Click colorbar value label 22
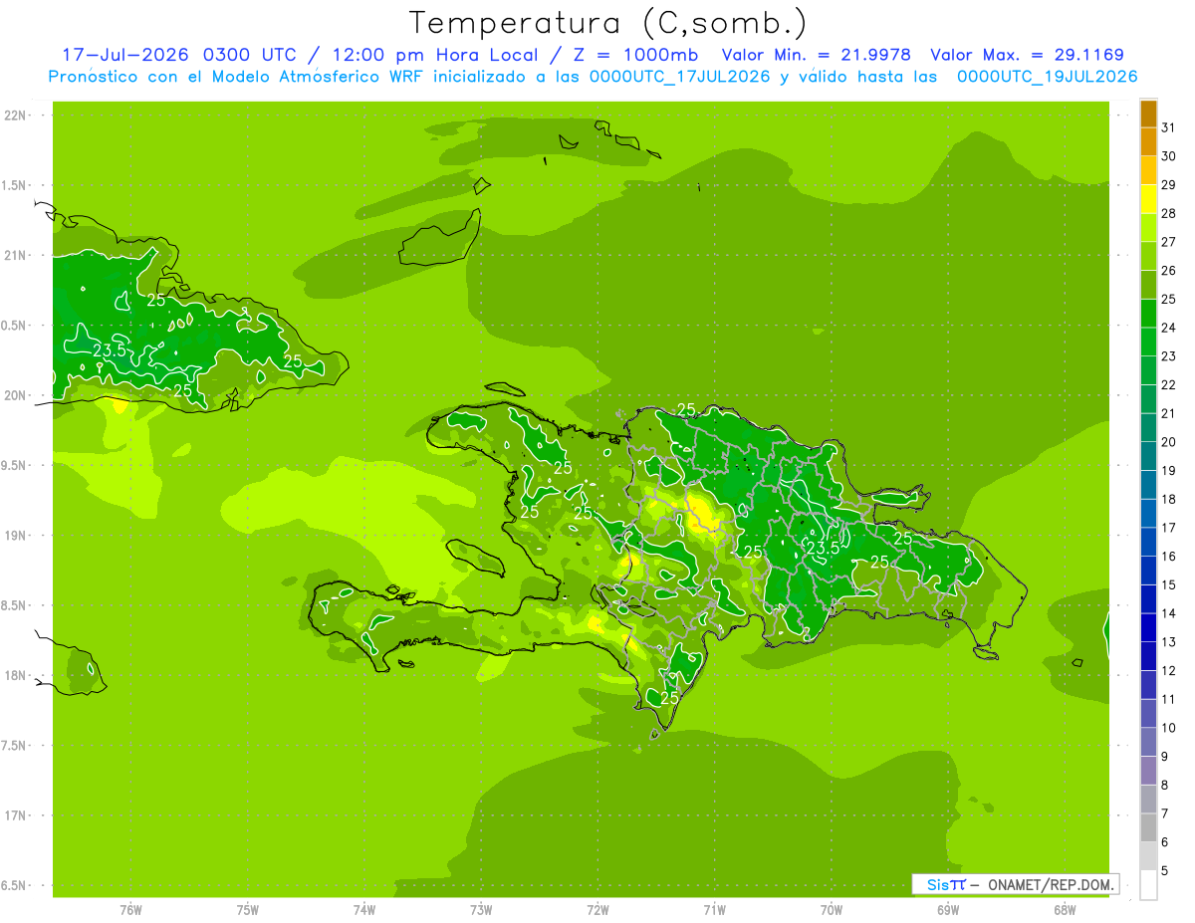1195x923 pixels. [x=1169, y=384]
